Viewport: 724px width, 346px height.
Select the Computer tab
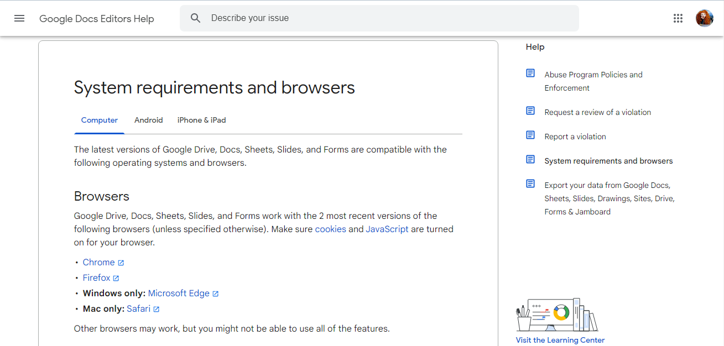[100, 120]
